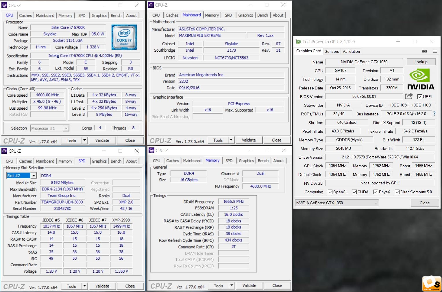The width and height of the screenshot is (442, 292).
Task: Switch to Bench tab in Mainboard CPU-Z window
Action: coord(262,15)
